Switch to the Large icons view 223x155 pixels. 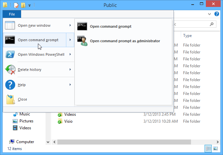click(215, 148)
